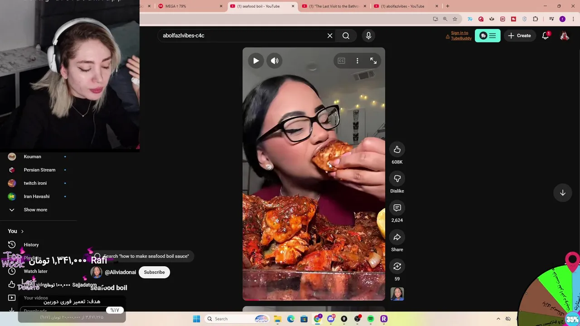Enter fullscreen on the Short player
Image resolution: width=580 pixels, height=326 pixels.
click(373, 61)
